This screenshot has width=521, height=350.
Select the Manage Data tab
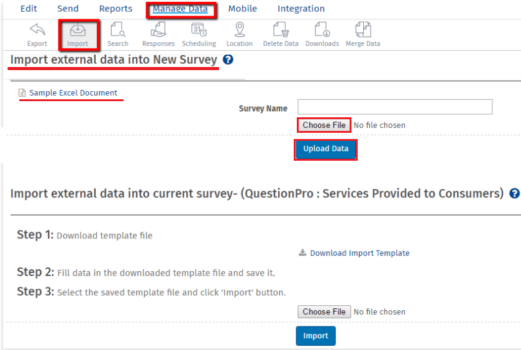coord(180,9)
